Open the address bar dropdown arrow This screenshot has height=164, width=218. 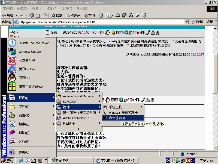tap(186, 22)
